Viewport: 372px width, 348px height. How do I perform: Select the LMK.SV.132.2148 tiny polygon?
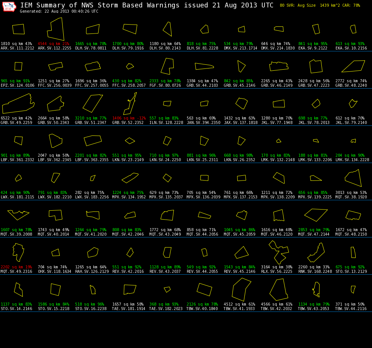click(x=279, y=141)
